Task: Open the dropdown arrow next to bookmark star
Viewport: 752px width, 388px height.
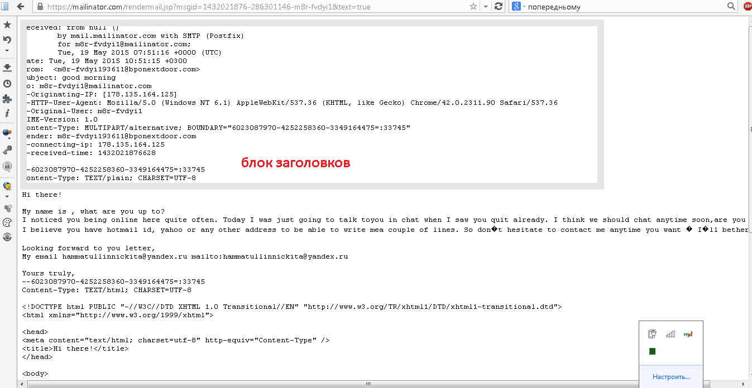Action: 485,7
